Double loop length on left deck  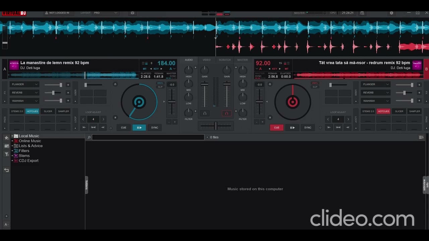click(103, 119)
